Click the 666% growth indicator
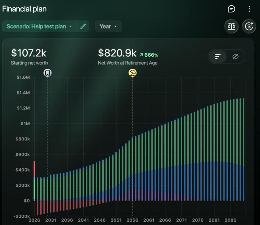The height and width of the screenshot is (225, 260). (149, 55)
